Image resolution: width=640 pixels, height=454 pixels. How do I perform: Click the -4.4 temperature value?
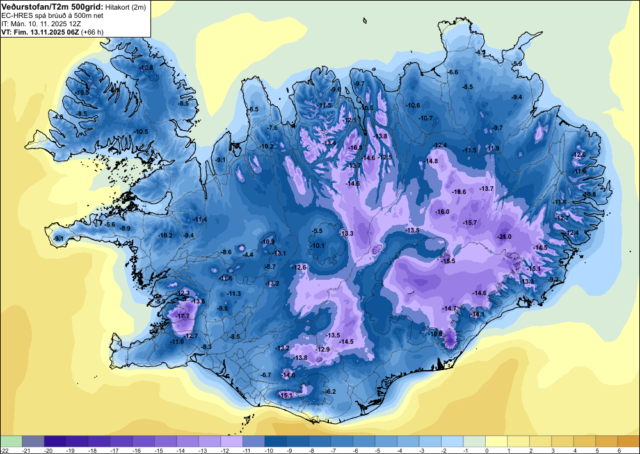tap(248, 254)
